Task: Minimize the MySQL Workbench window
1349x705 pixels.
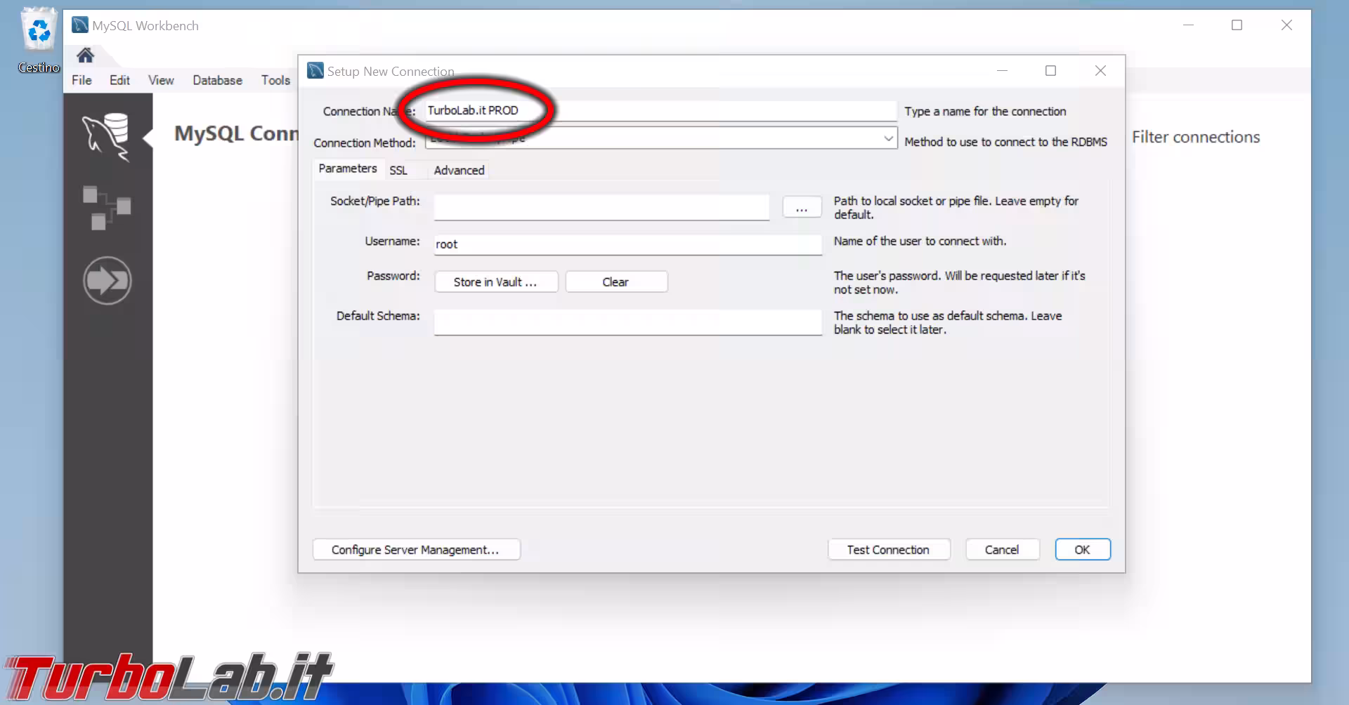Action: pyautogui.click(x=1188, y=25)
